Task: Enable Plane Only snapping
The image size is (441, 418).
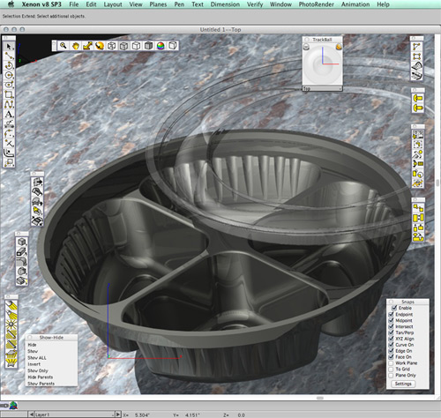Action: pyautogui.click(x=391, y=376)
